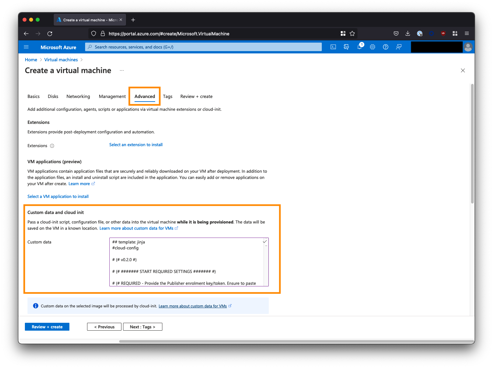493x368 pixels.
Task: Bookmark this page with the star
Action: tap(352, 33)
